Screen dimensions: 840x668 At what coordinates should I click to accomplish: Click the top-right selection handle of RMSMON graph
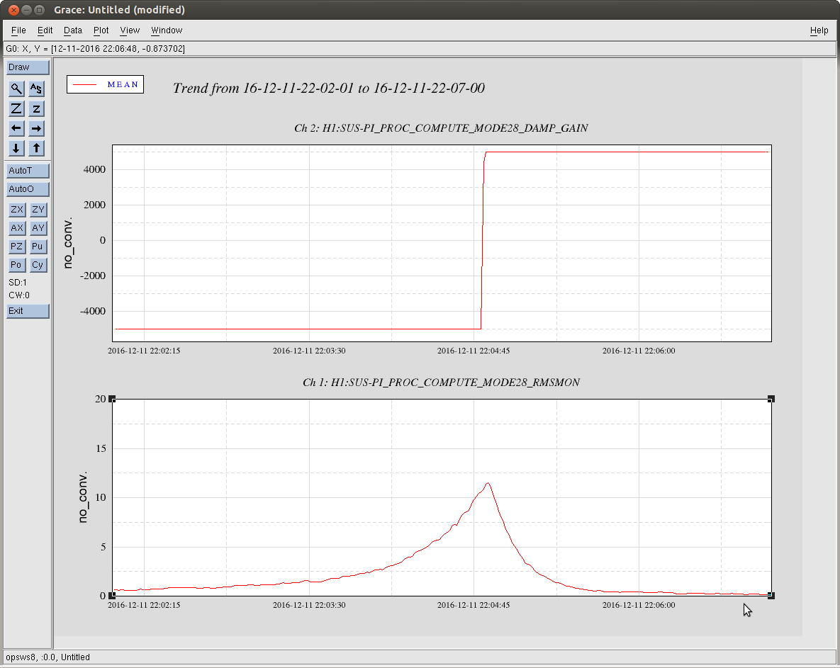pos(771,400)
